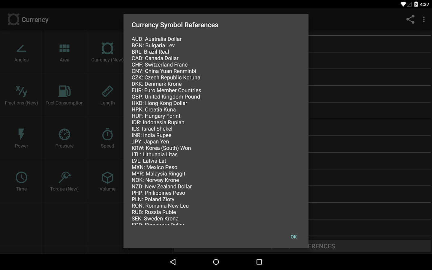The height and width of the screenshot is (270, 432).
Task: Select the CNY: China Yuan Renminbi line
Action: [164, 71]
